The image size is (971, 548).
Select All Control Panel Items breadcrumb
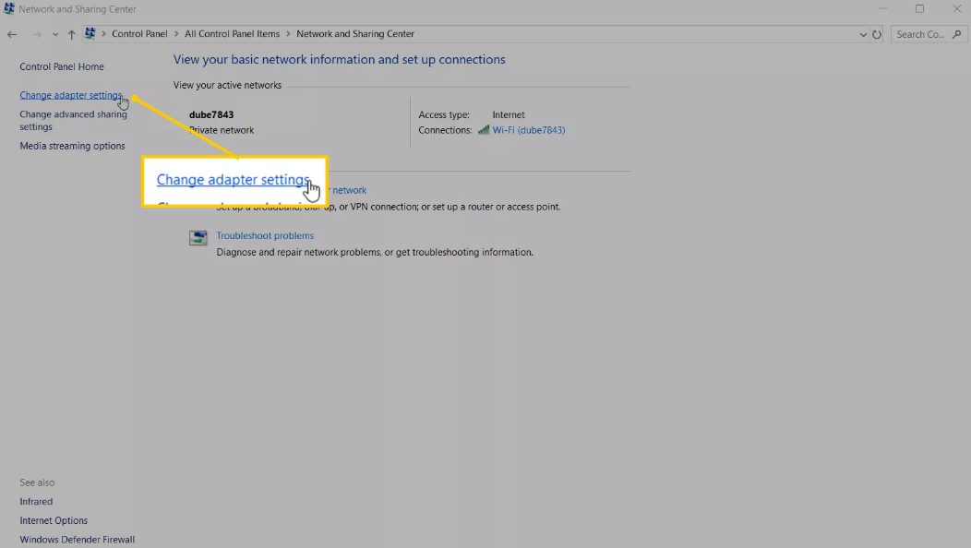click(x=233, y=34)
